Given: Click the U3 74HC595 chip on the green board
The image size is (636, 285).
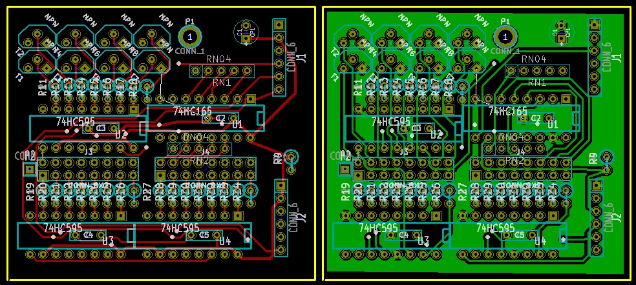Looking at the screenshot, I should pyautogui.click(x=390, y=235).
